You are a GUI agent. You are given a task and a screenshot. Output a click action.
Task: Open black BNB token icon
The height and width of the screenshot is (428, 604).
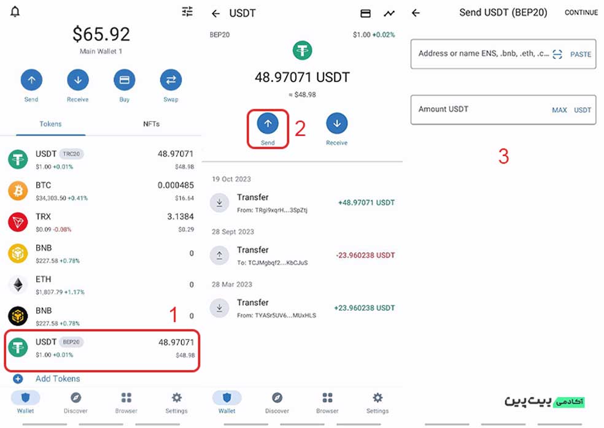click(18, 316)
